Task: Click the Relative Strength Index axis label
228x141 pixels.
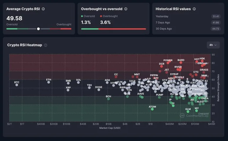Action: pyautogui.click(x=218, y=88)
